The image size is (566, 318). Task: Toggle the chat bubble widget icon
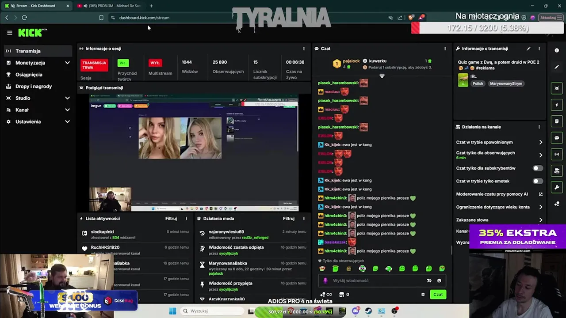click(557, 138)
